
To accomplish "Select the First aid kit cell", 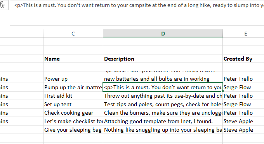I will pyautogui.click(x=73, y=96).
